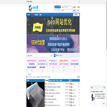Click rank 4 icon in the post list
The image size is (107, 107).
46,93
